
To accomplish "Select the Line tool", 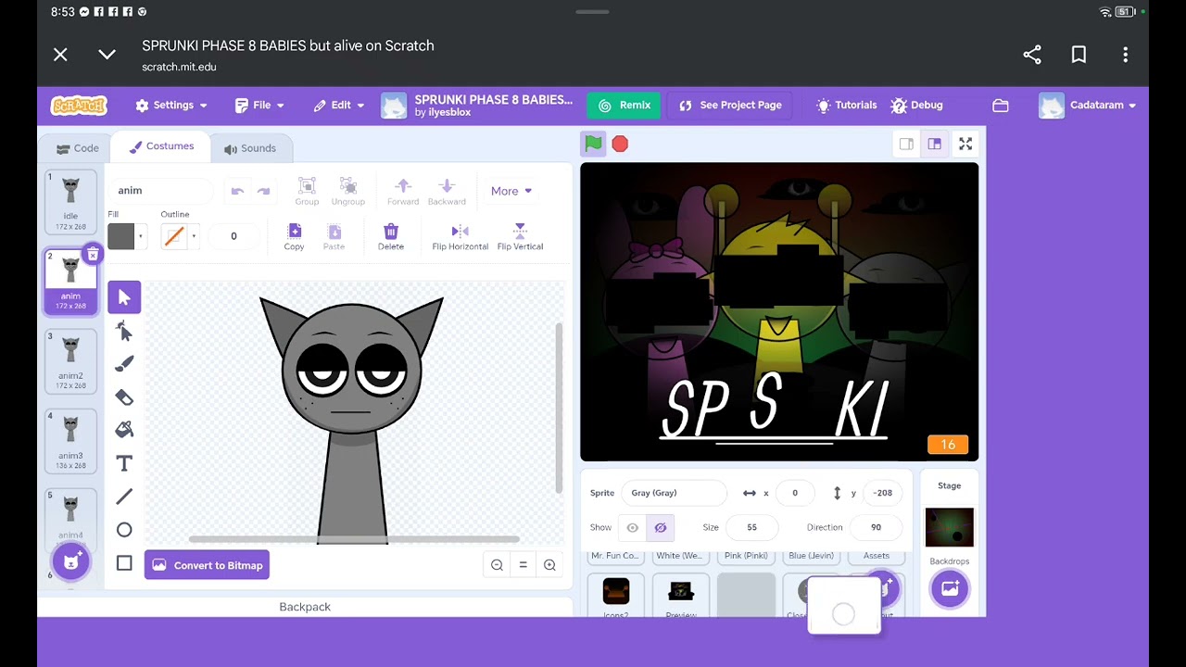I will click(124, 497).
